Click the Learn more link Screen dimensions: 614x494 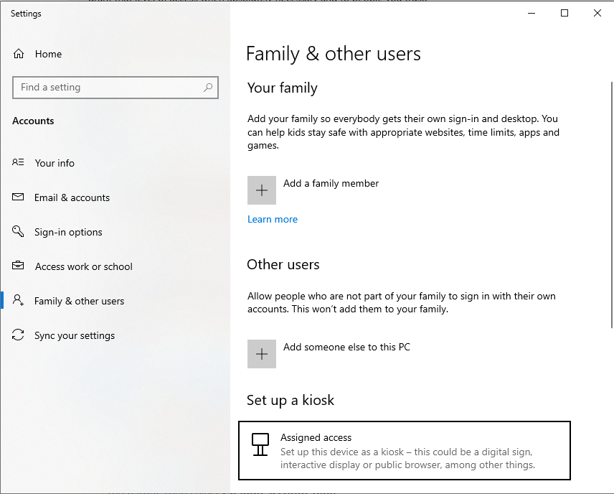click(x=273, y=219)
